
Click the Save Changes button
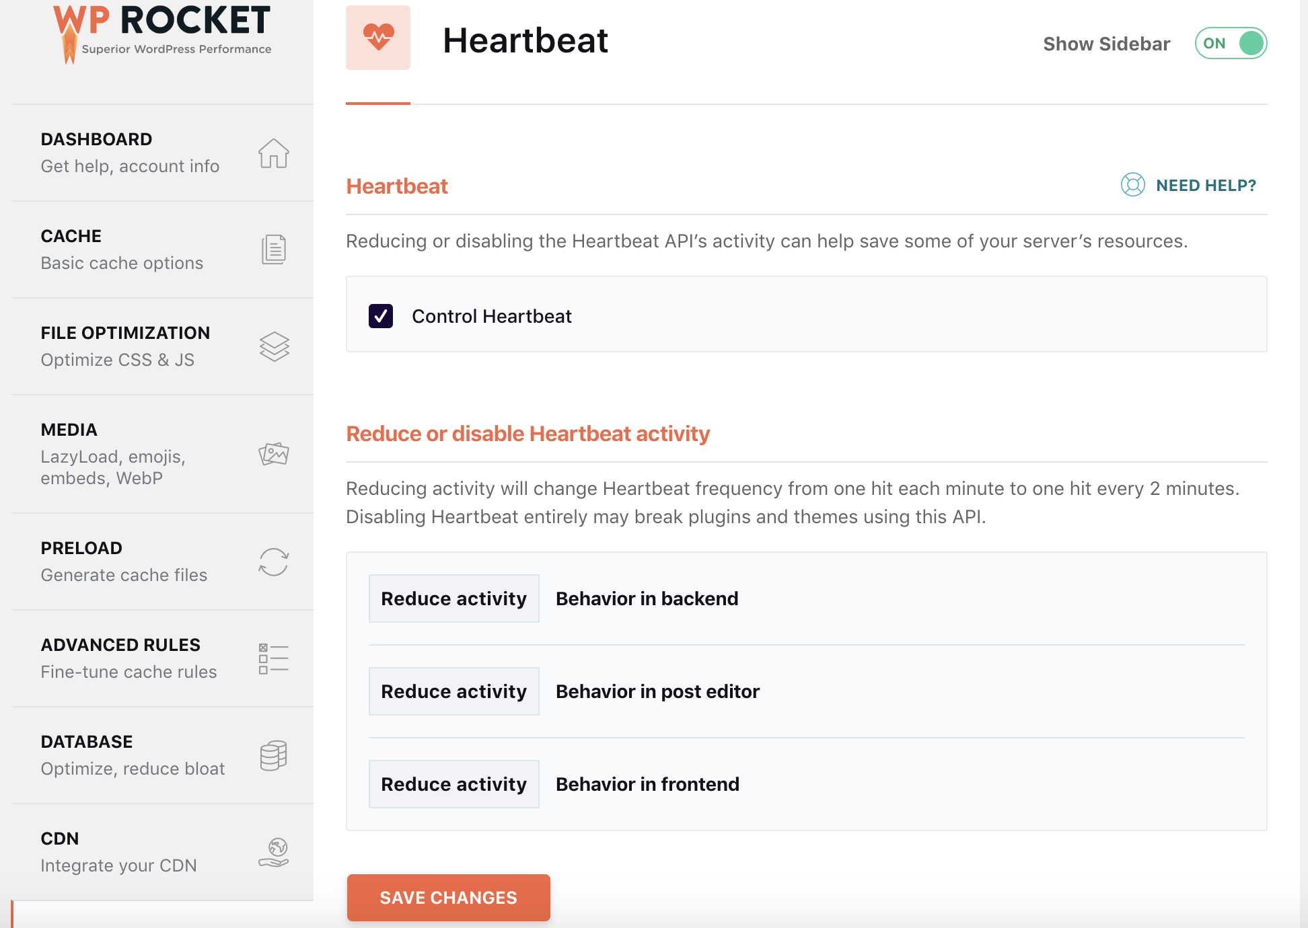click(x=448, y=898)
